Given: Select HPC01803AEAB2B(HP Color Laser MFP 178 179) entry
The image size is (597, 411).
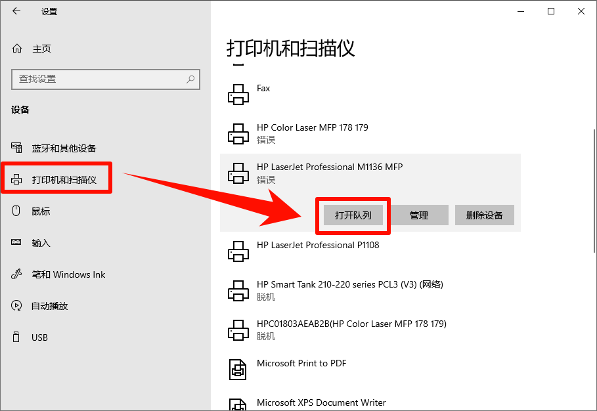Looking at the screenshot, I should click(x=370, y=330).
